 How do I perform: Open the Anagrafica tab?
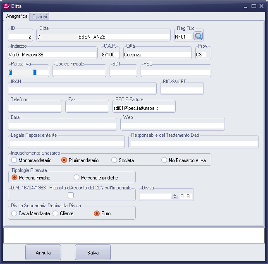click(x=17, y=16)
